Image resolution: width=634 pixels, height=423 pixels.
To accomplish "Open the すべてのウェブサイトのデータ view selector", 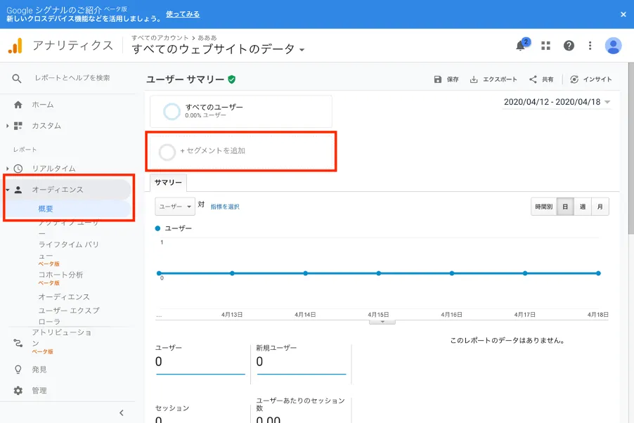I will click(218, 49).
